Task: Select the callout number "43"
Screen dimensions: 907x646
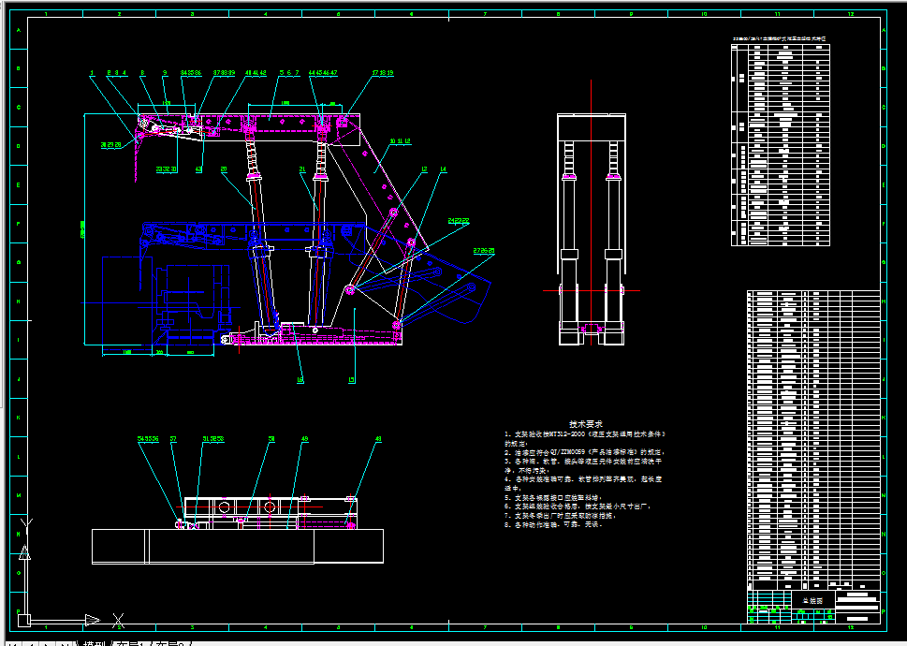Action: pyautogui.click(x=198, y=169)
